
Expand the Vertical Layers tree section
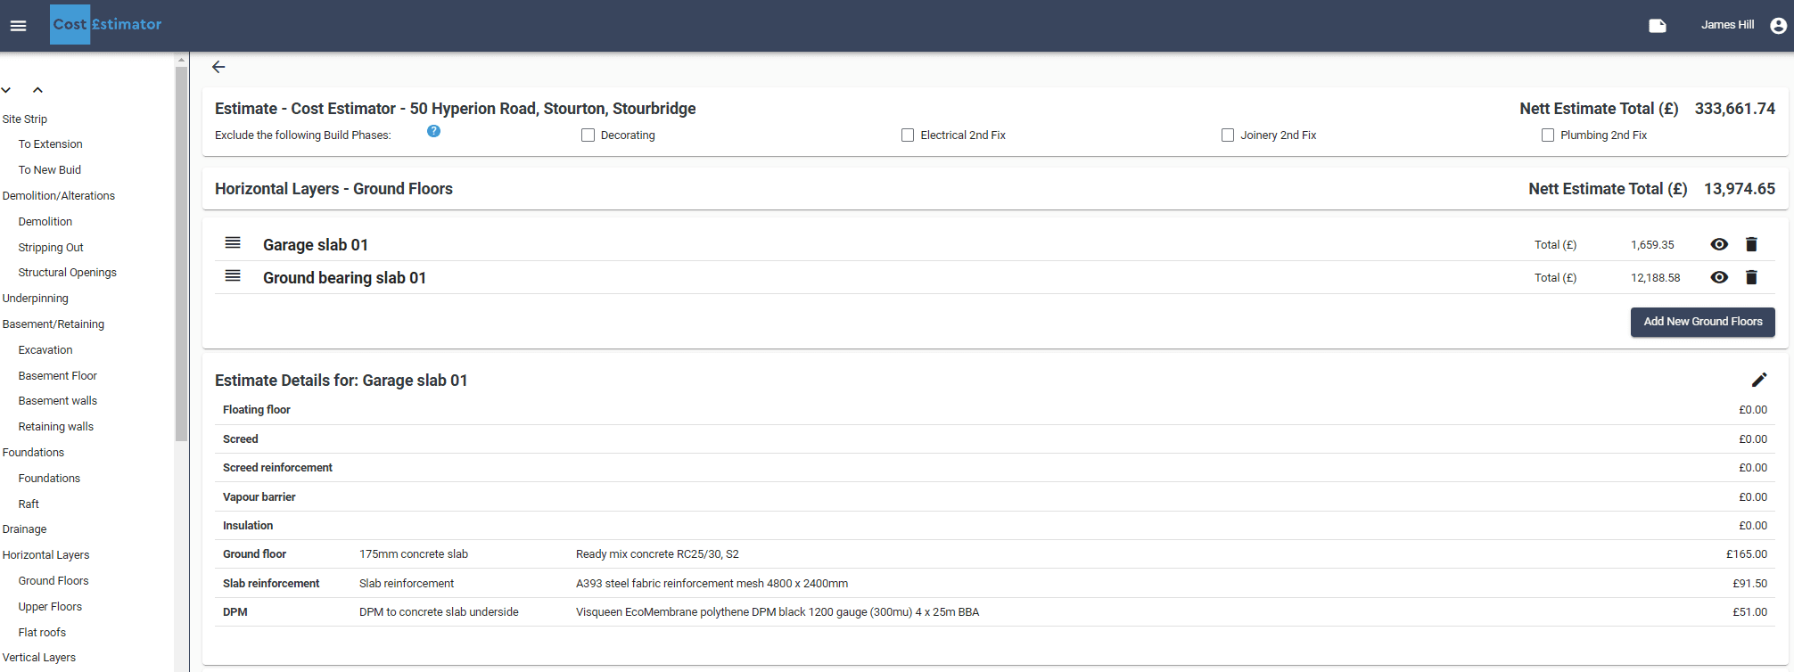(39, 658)
